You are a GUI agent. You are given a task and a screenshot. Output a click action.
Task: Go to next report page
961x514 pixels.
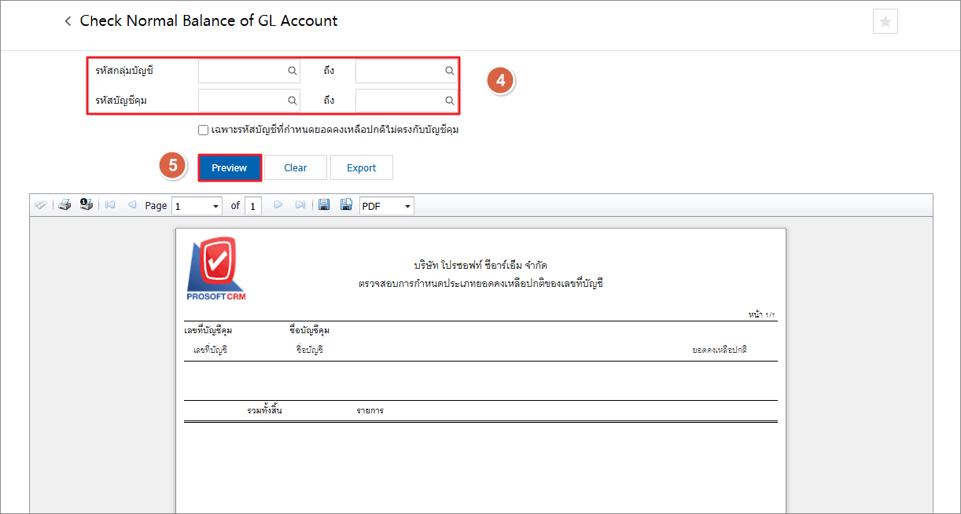pos(278,205)
